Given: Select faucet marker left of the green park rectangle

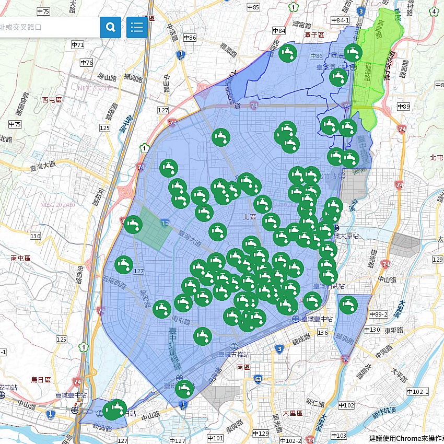Looking at the screenshot, I should (133, 225).
